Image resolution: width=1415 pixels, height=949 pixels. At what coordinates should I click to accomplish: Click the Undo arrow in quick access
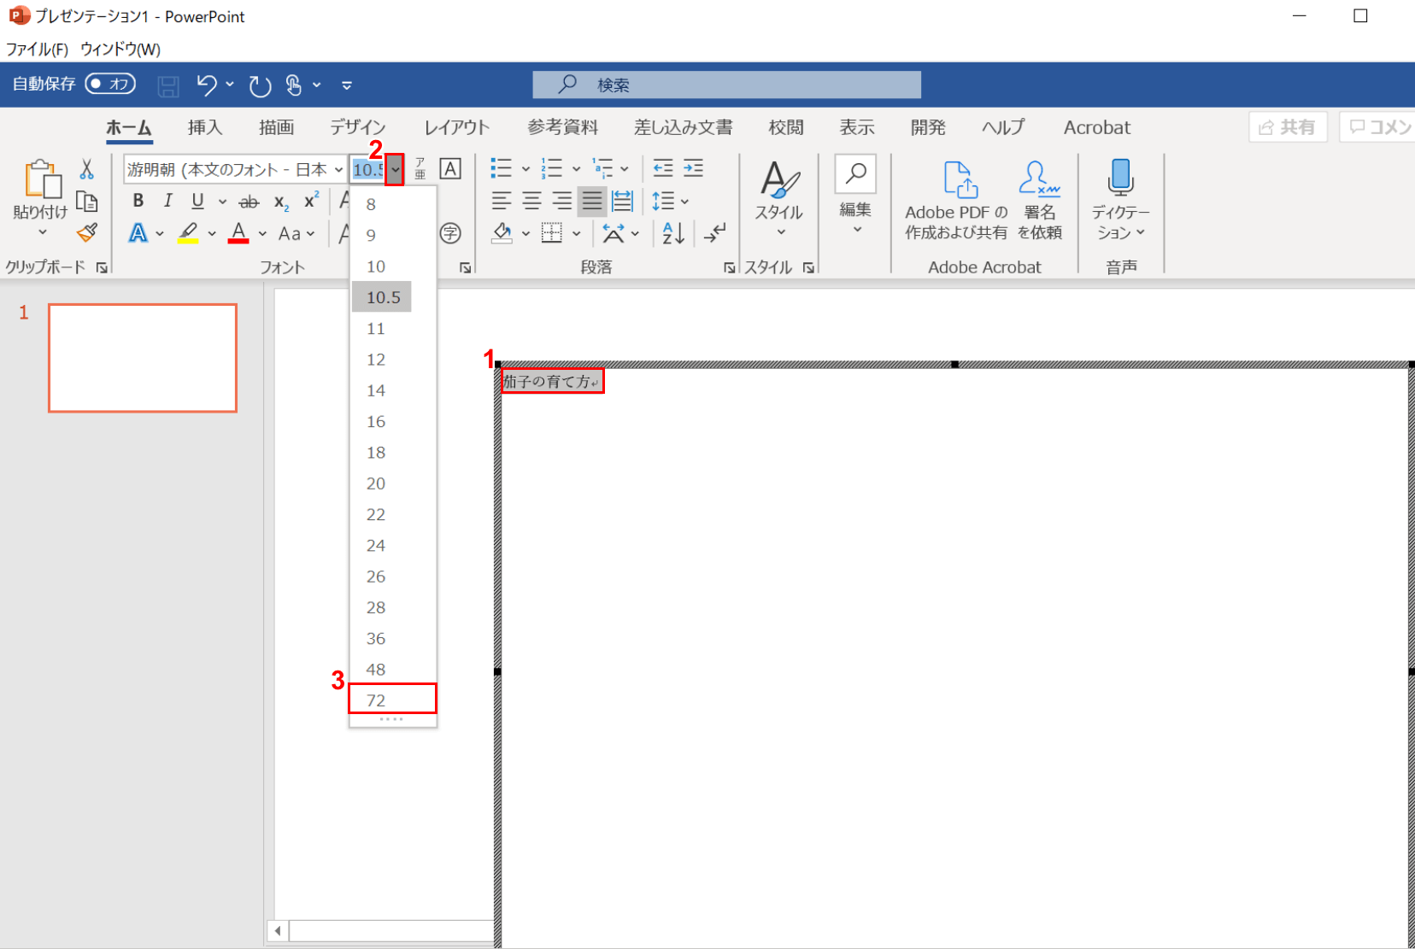206,85
